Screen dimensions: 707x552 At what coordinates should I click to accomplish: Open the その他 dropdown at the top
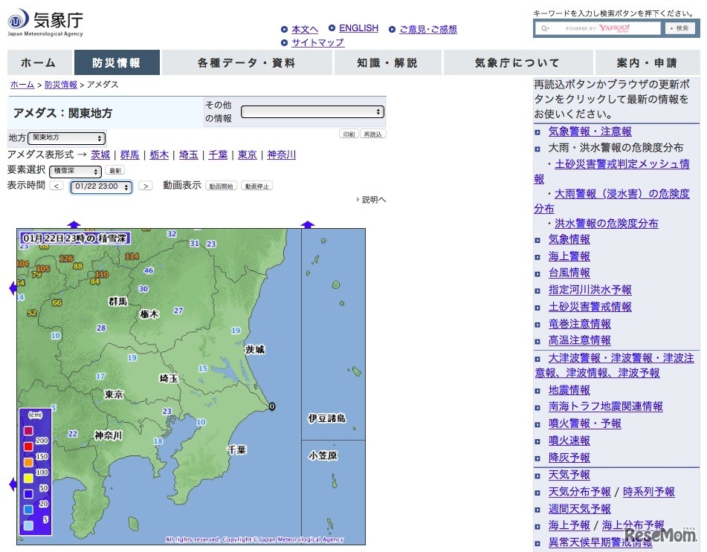(x=312, y=111)
